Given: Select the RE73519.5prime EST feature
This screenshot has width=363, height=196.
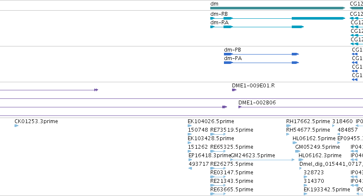Looking at the screenshot, I should [x=218, y=134].
